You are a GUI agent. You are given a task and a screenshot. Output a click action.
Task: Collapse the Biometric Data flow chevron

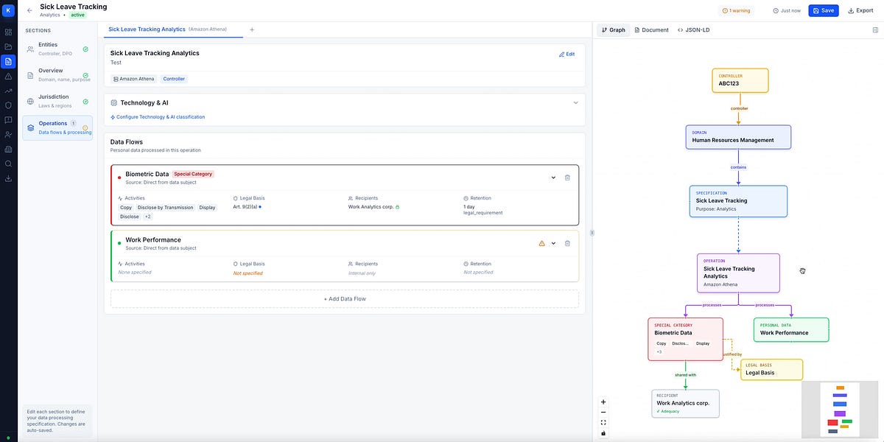point(553,178)
